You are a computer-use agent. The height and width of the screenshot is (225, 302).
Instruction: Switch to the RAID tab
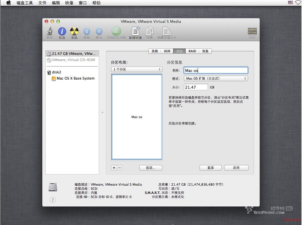point(192,51)
